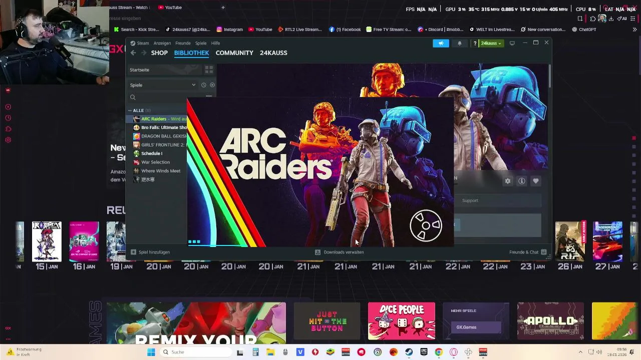This screenshot has height=360, width=641.
Task: Open Anzeigen menu
Action: pos(162,43)
